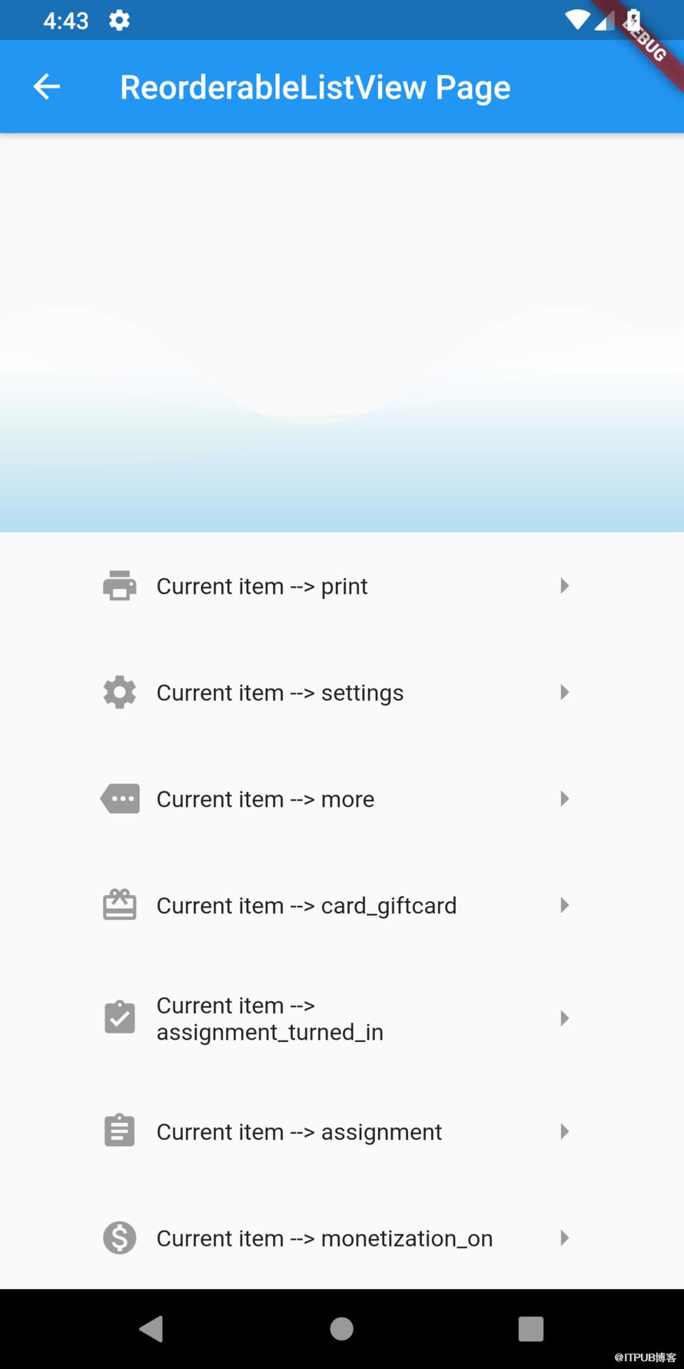684x1369 pixels.
Task: Expand arrow next to monetization_on item
Action: [x=565, y=1237]
